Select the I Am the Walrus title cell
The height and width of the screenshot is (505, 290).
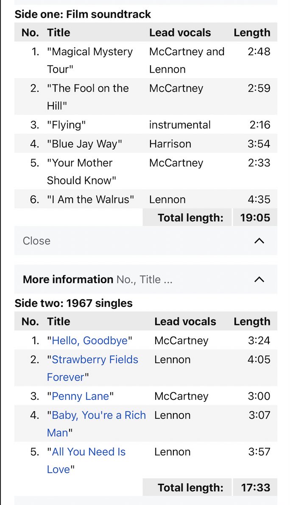(x=90, y=199)
